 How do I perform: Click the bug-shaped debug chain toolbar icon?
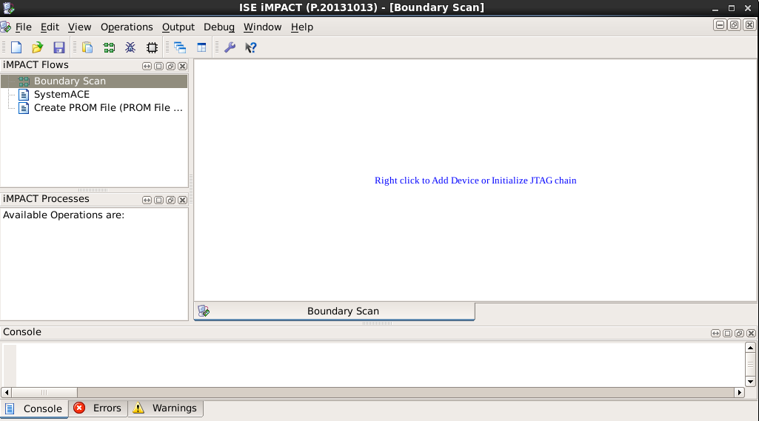(130, 47)
